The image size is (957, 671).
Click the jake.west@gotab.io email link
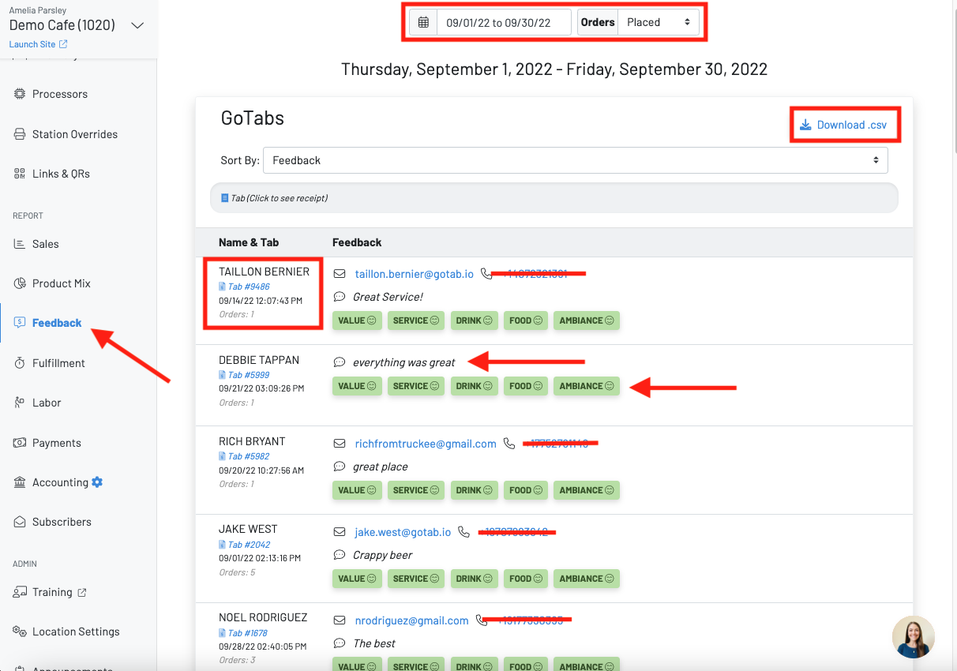pos(403,532)
